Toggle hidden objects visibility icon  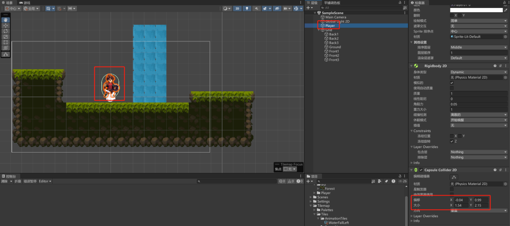(x=277, y=9)
